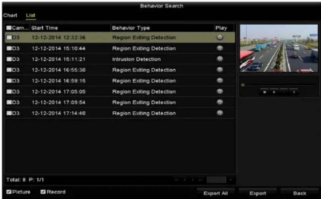Click Region Exiting Detection in 15:10:44 row
This screenshot has height=199, width=321.
coord(144,48)
